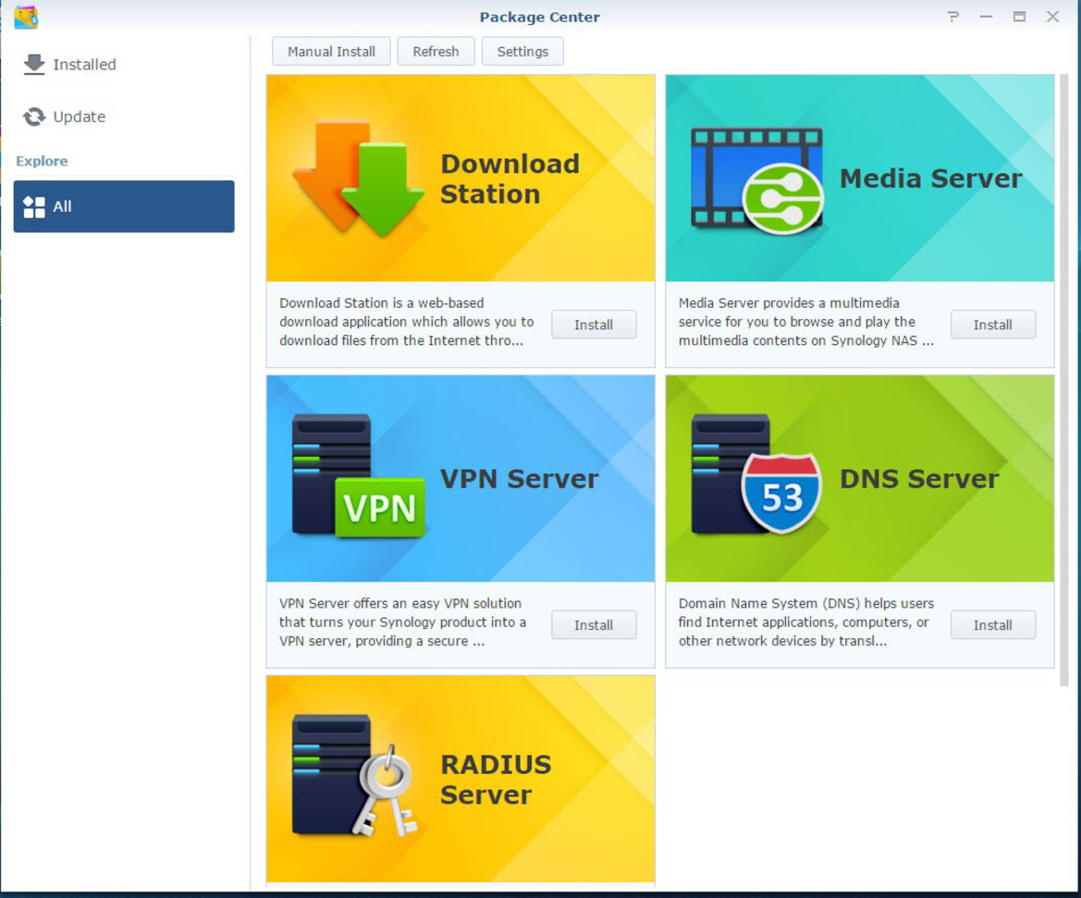Select the All explore category
1081x898 pixels.
tap(124, 206)
